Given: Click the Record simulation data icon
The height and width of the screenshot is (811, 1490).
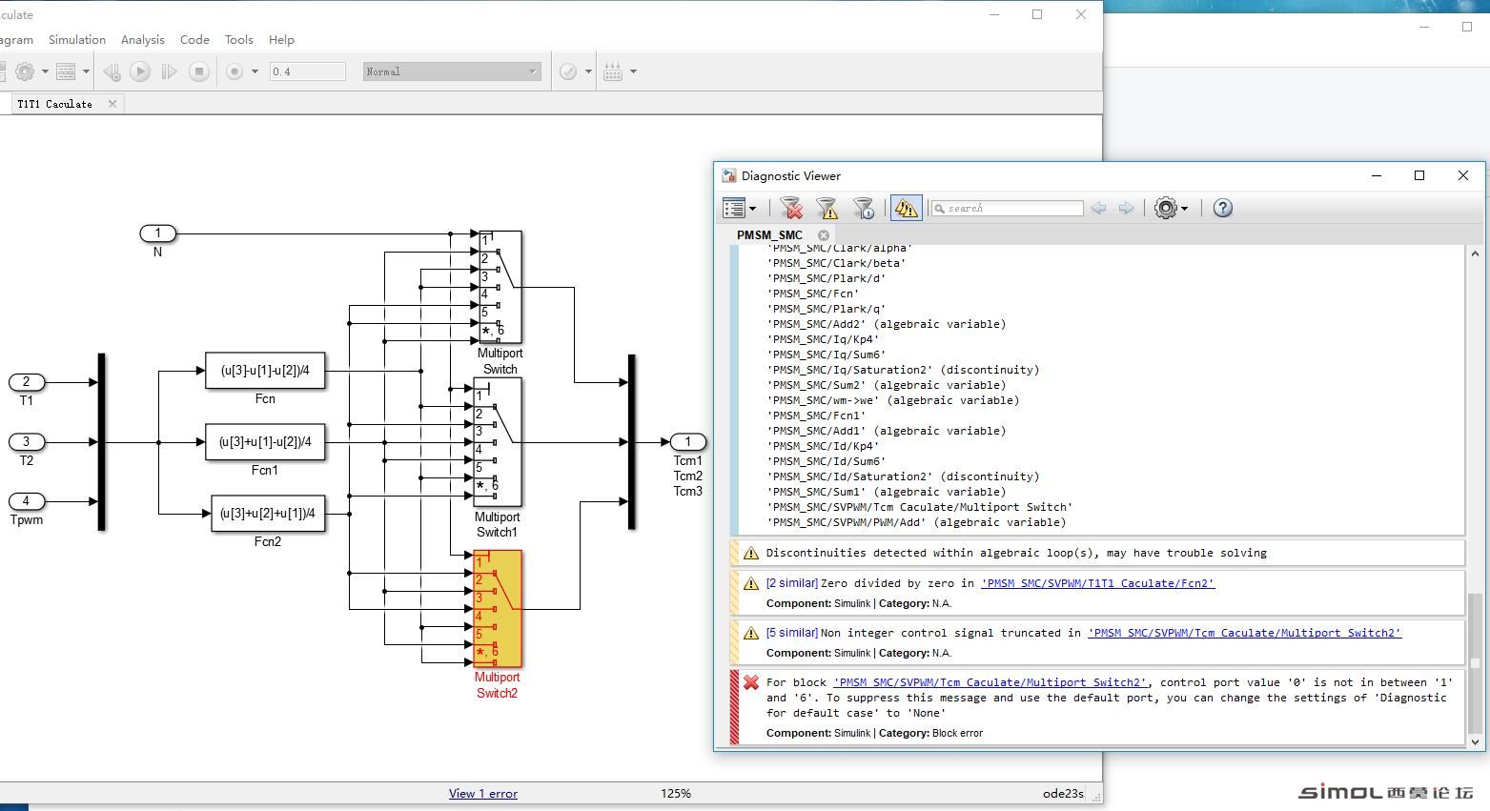Looking at the screenshot, I should point(235,71).
